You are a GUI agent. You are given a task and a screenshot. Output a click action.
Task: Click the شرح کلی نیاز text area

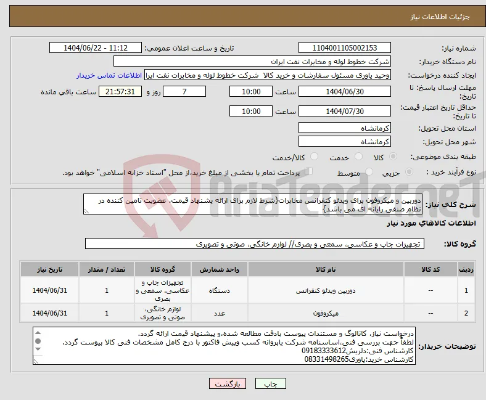pos(253,204)
